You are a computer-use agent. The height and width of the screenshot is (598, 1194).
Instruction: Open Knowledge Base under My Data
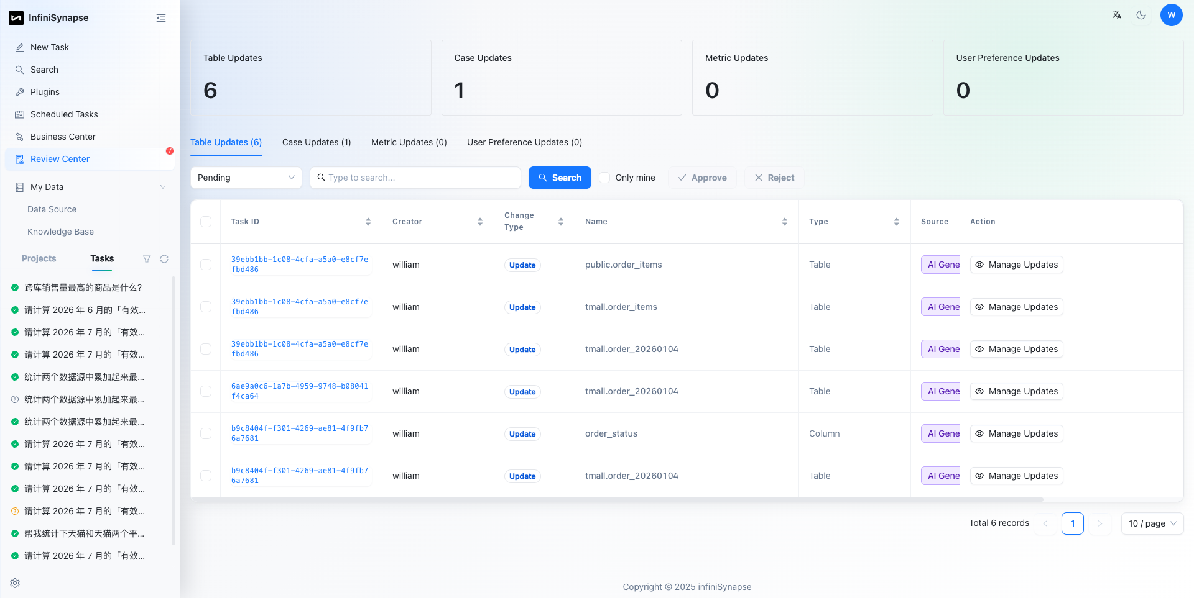[61, 232]
